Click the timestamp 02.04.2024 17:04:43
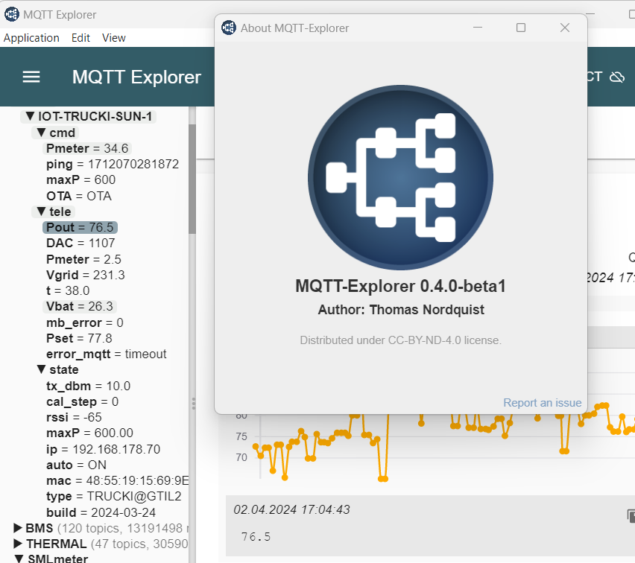The height and width of the screenshot is (563, 635). [291, 509]
